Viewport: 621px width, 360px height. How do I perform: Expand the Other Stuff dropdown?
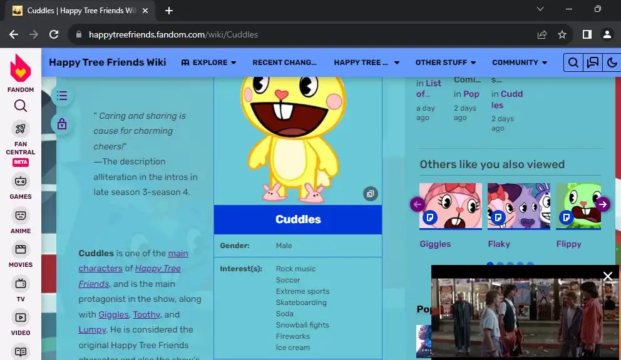pos(446,62)
